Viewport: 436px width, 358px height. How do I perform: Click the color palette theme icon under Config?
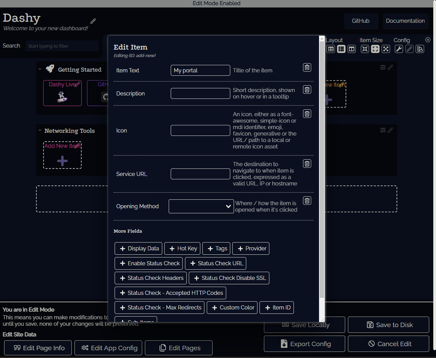420,49
